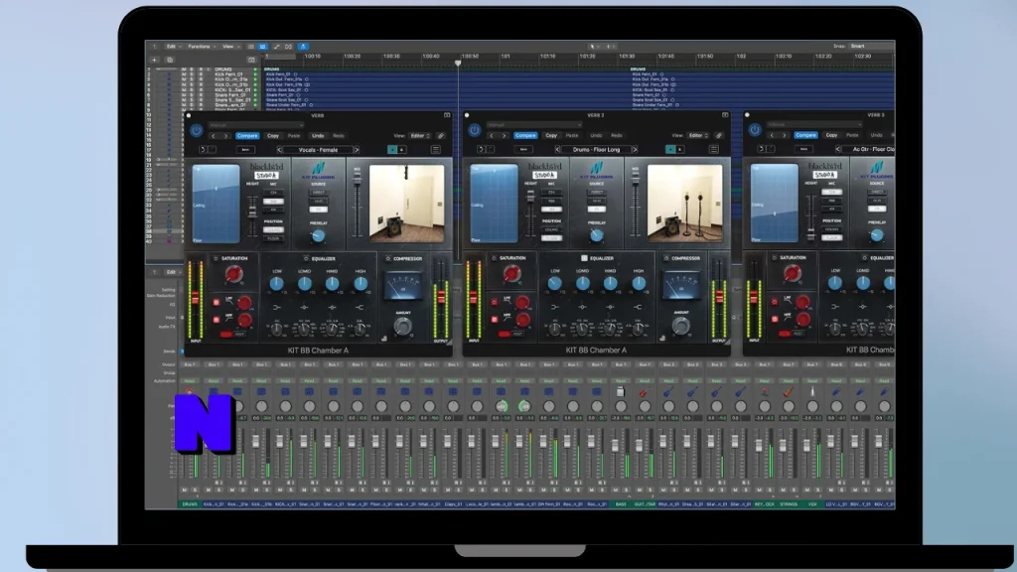This screenshot has height=572, width=1017.
Task: Select the DIRECT source button in VERB 2 window
Action: pyautogui.click(x=597, y=193)
